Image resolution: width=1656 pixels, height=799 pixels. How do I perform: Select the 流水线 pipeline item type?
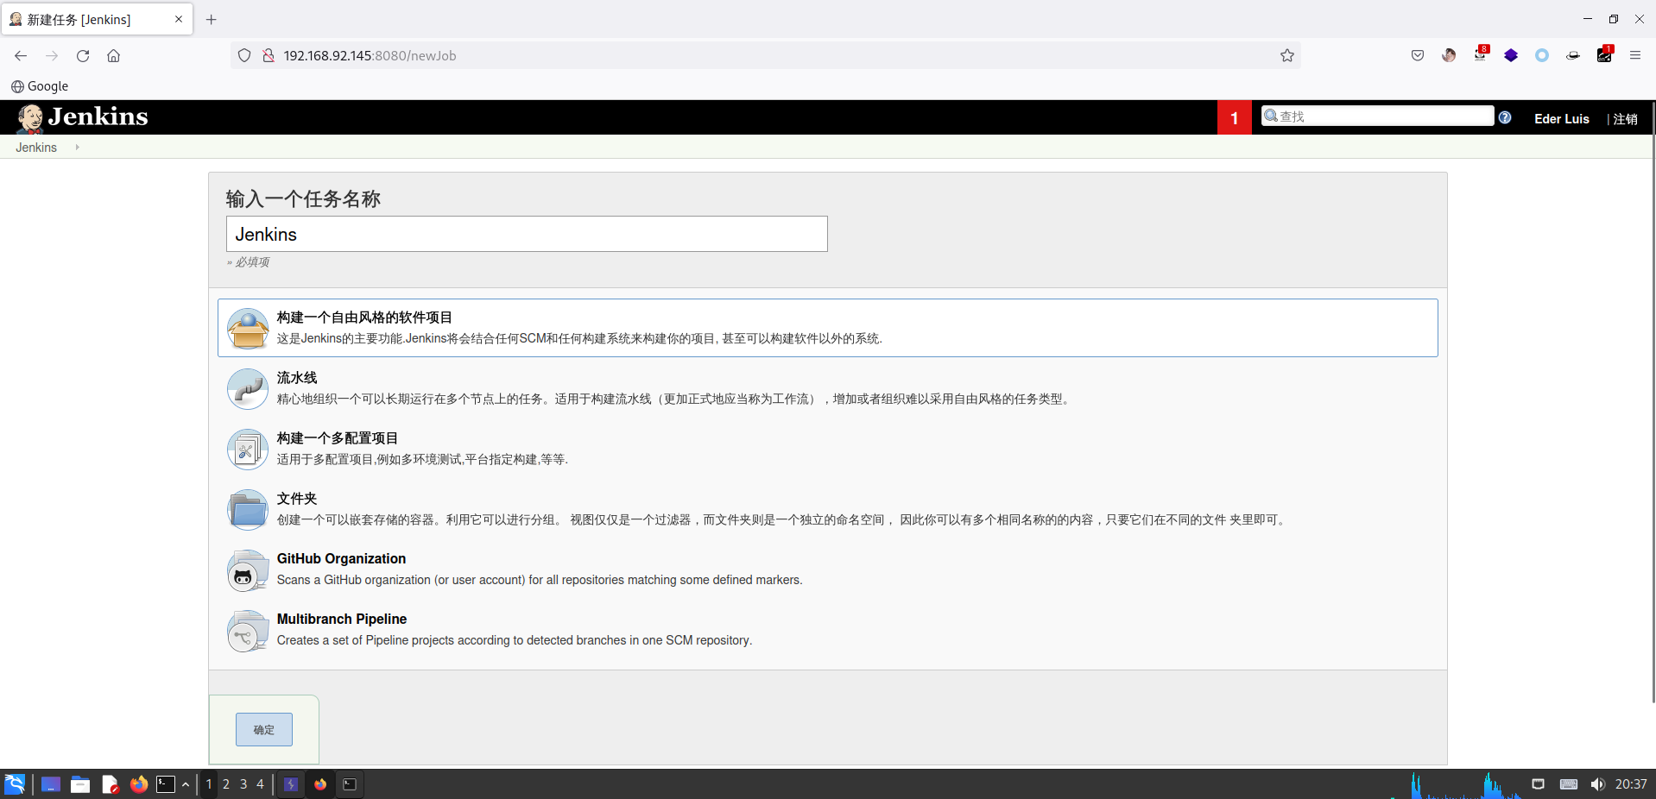click(x=827, y=388)
